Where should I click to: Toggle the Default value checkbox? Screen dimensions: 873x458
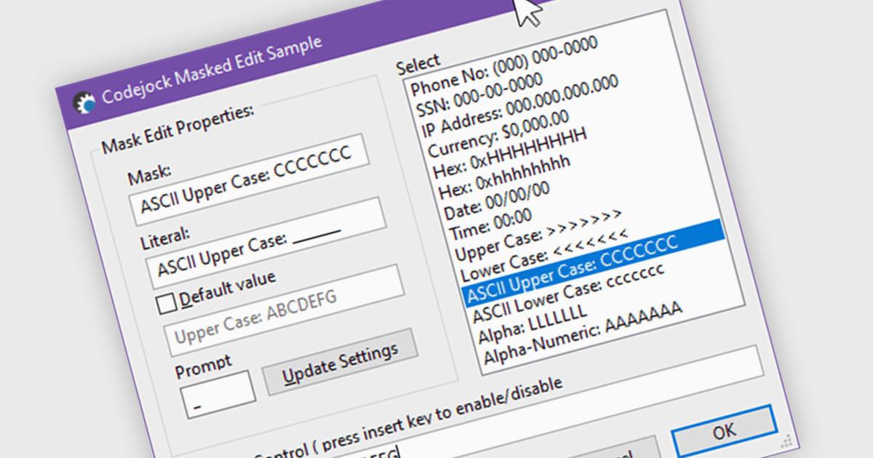167,302
